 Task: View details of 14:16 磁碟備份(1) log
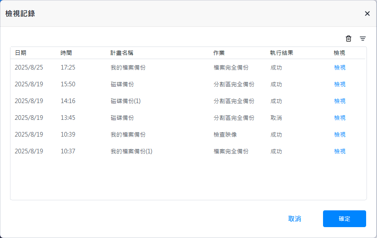coord(340,101)
